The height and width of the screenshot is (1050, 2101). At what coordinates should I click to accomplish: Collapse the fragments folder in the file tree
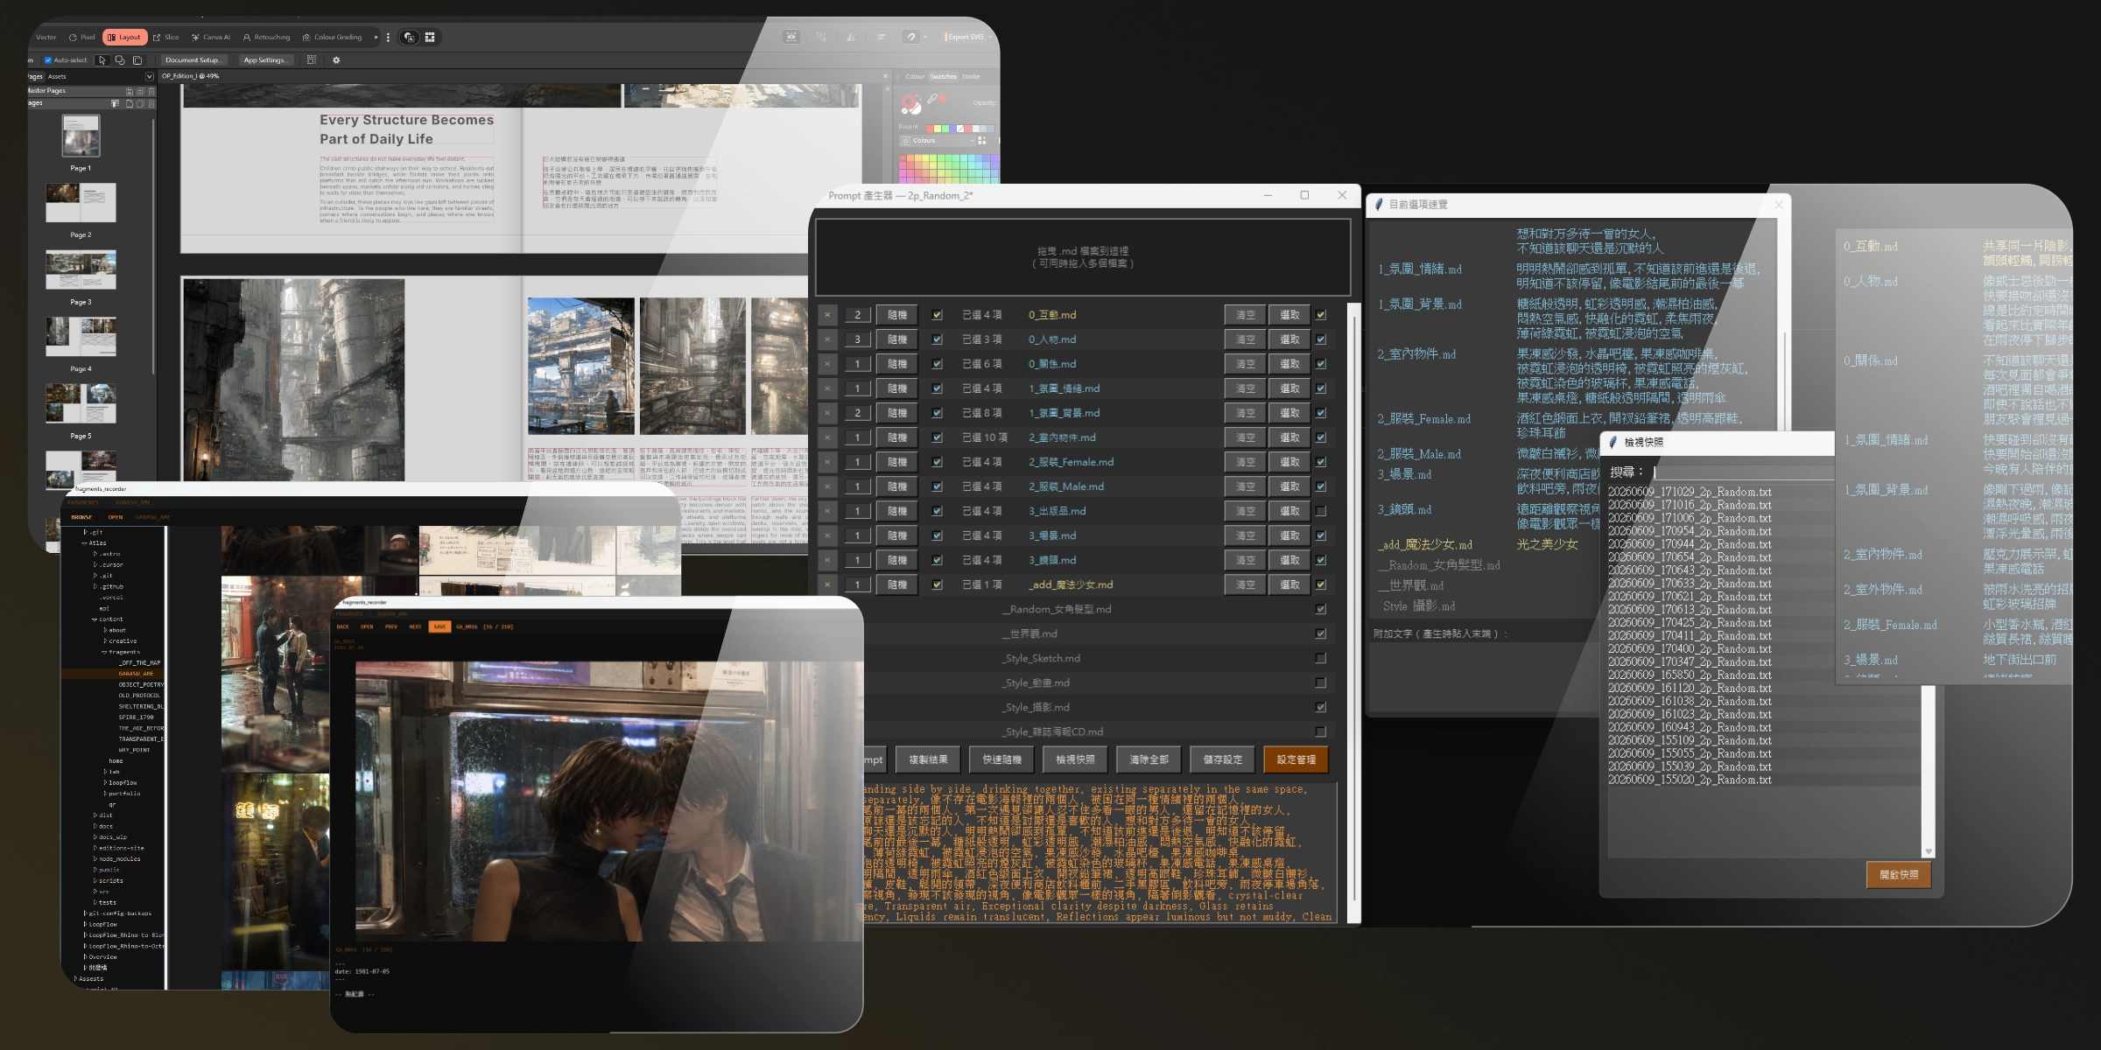104,652
